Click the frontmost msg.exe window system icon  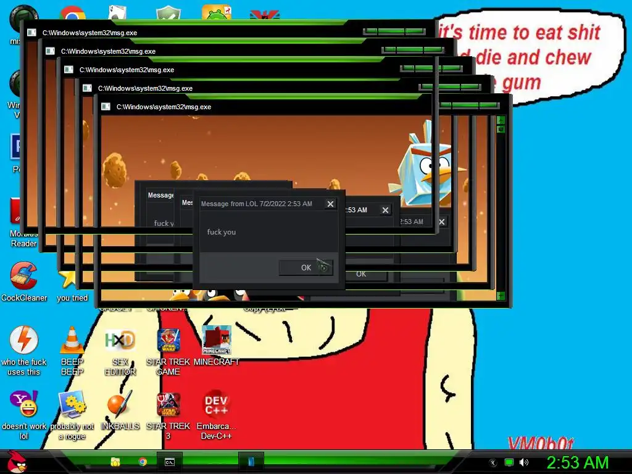(x=106, y=106)
